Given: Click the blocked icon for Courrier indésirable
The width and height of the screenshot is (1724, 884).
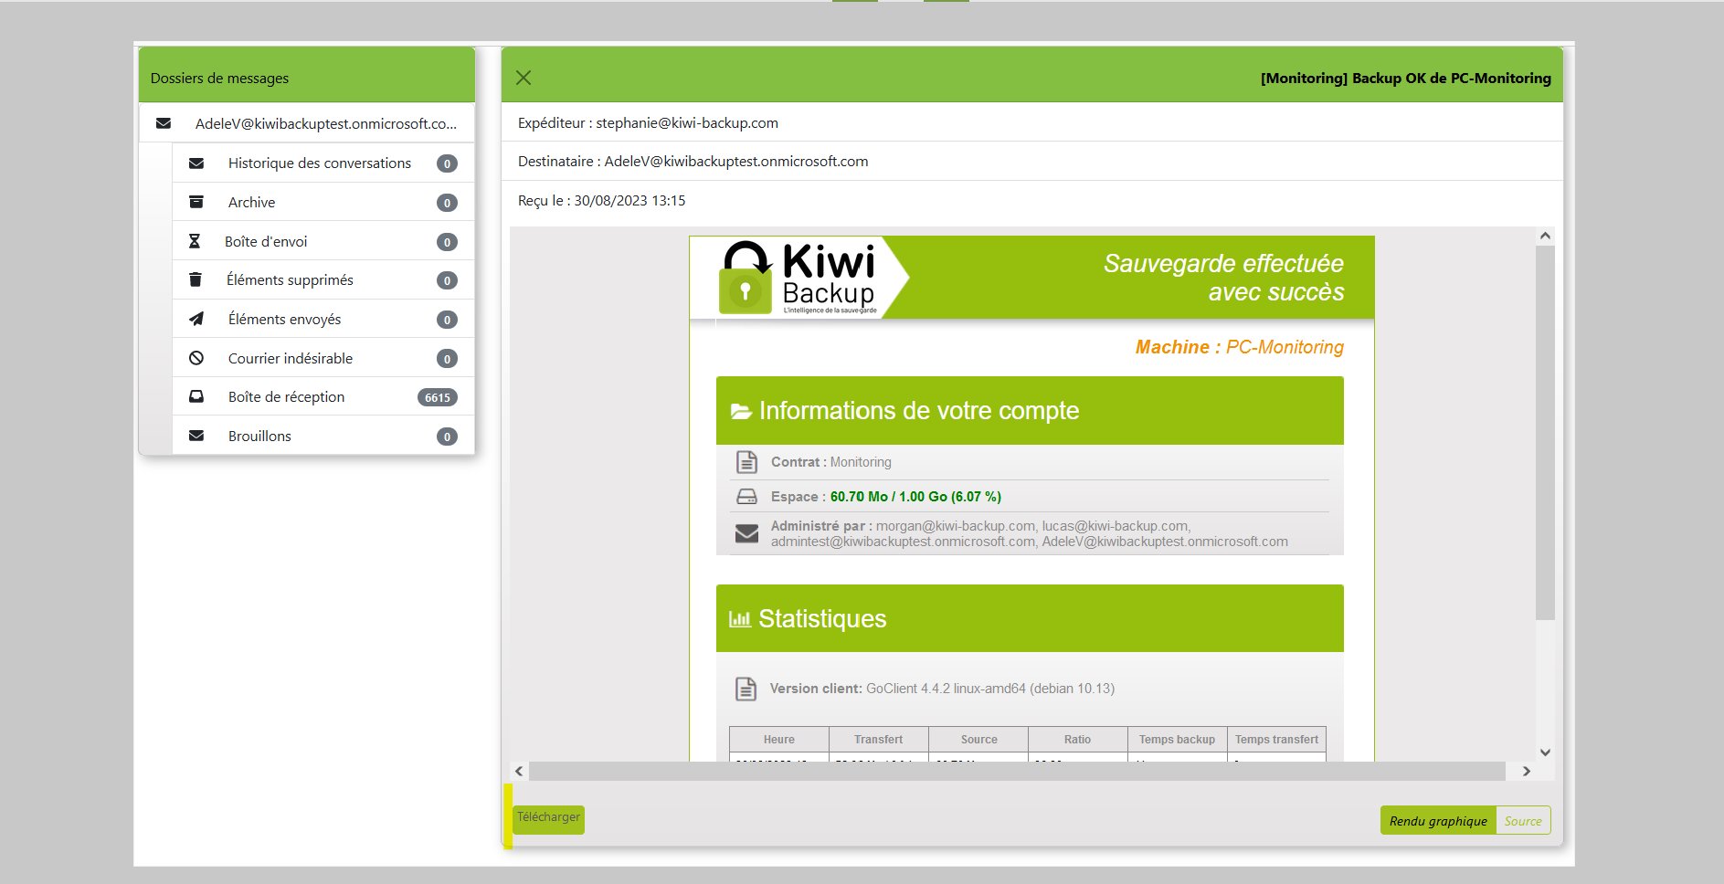Looking at the screenshot, I should coord(196,358).
